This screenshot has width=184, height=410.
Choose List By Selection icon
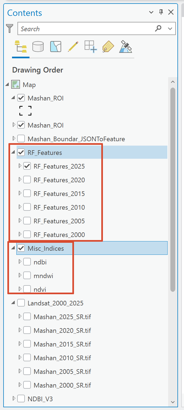click(x=56, y=47)
